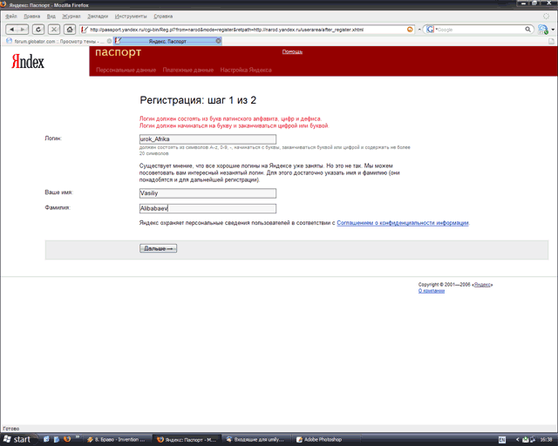Image resolution: width=558 pixels, height=446 pixels.
Task: Click the Паспорт header title
Action: pyautogui.click(x=118, y=52)
